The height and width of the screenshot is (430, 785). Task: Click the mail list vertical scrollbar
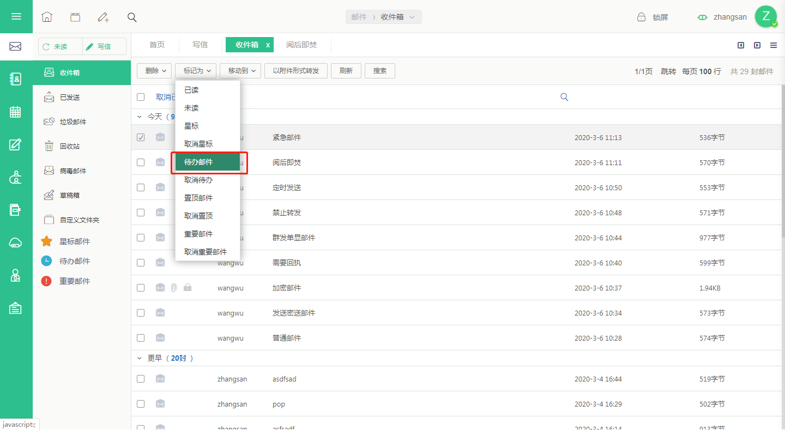pos(783,161)
